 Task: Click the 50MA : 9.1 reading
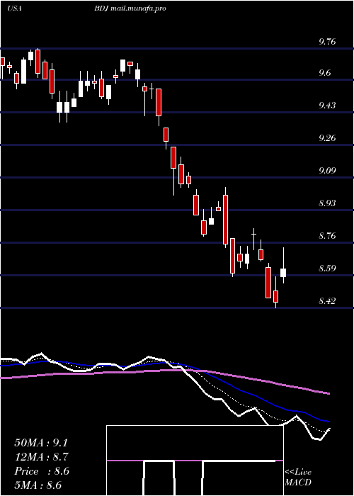point(41,443)
